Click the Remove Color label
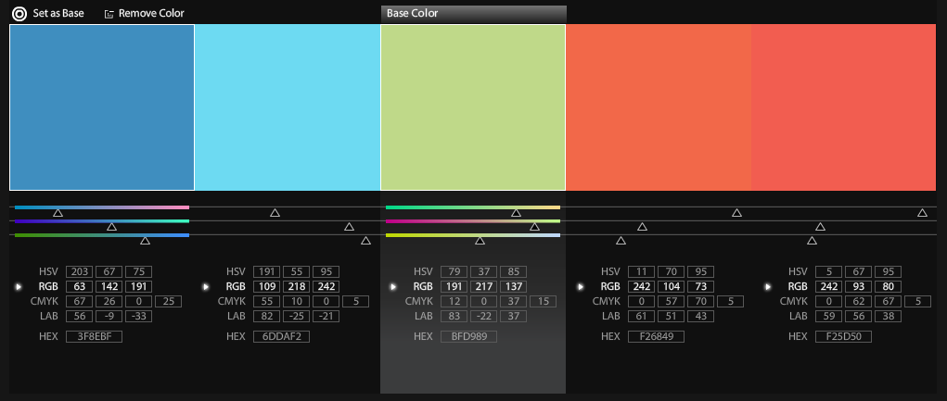Viewport: 947px width, 401px height. [x=151, y=14]
